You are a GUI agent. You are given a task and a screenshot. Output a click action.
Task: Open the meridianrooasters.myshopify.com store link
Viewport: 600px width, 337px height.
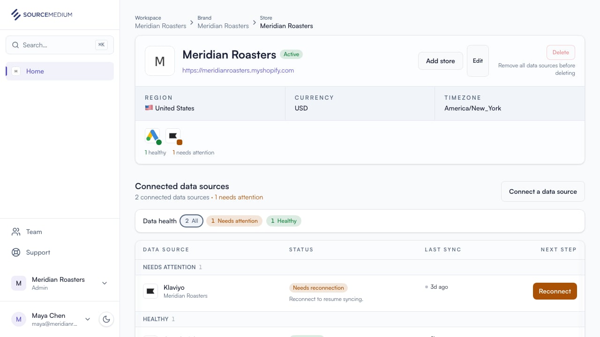(x=238, y=70)
